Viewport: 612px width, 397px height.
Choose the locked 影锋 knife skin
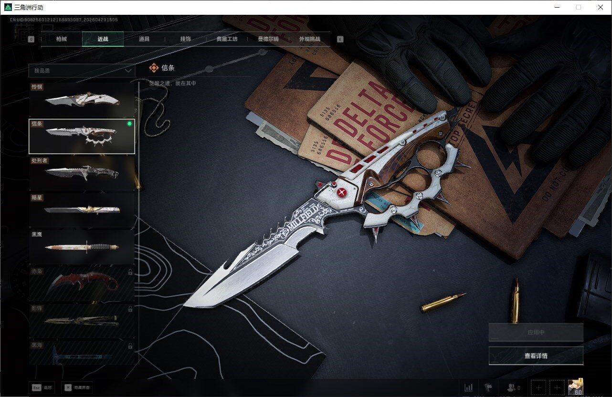point(82,321)
